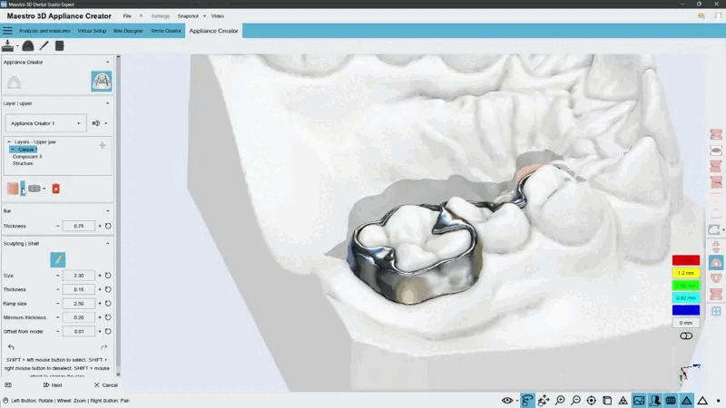Toggle the rotate mode icon
This screenshot has width=726, height=408.
(527, 401)
